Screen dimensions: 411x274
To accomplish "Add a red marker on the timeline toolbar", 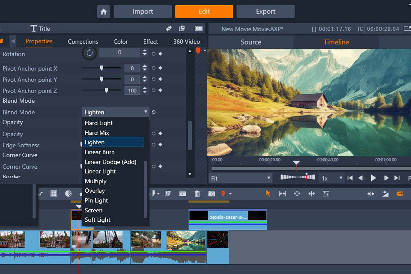I will pos(223,194).
